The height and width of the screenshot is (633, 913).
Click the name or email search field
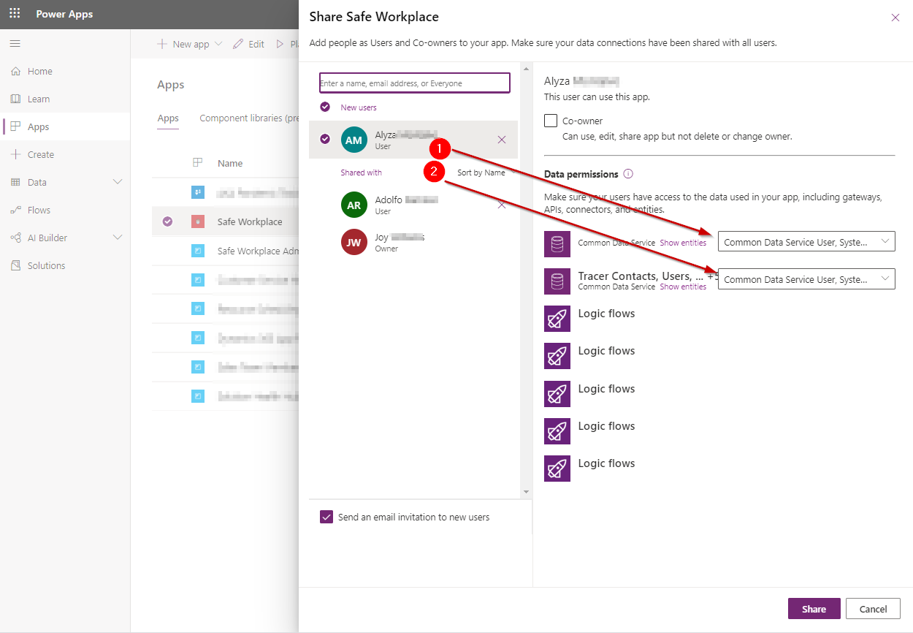(414, 83)
